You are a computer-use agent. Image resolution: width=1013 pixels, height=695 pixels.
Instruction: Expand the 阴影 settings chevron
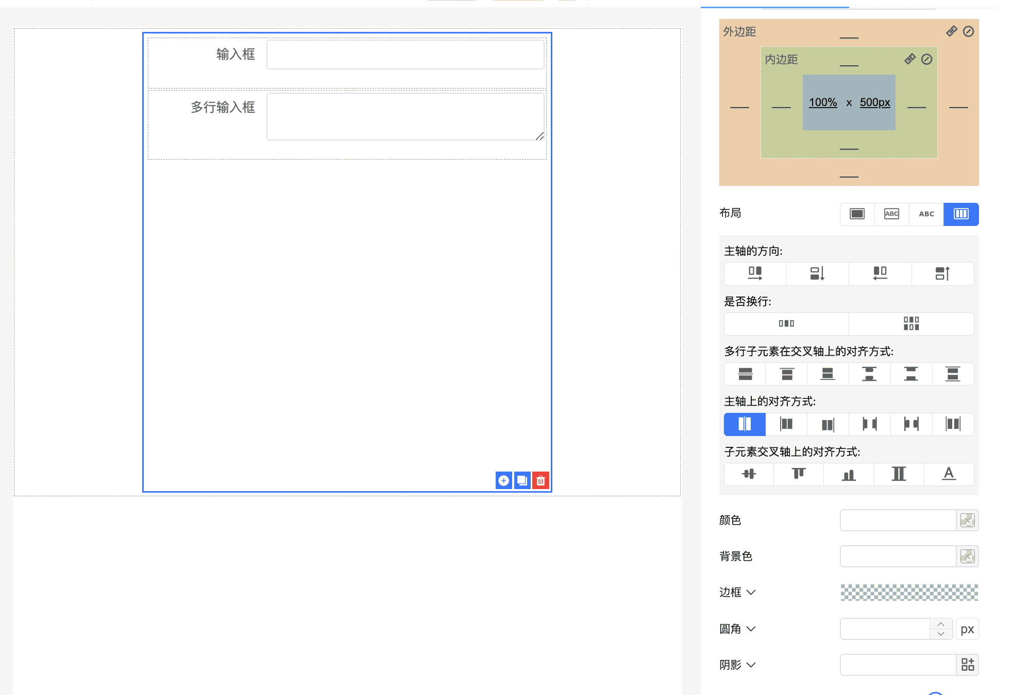(x=751, y=665)
